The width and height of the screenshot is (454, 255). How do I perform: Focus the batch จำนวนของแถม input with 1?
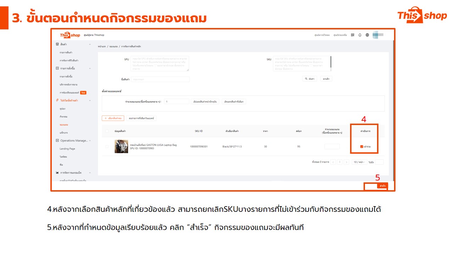click(177, 102)
